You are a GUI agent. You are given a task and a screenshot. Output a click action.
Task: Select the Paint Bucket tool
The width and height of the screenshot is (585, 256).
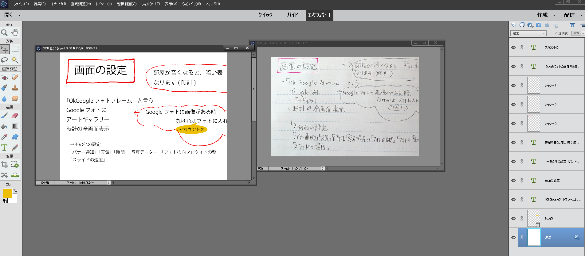coord(4,126)
